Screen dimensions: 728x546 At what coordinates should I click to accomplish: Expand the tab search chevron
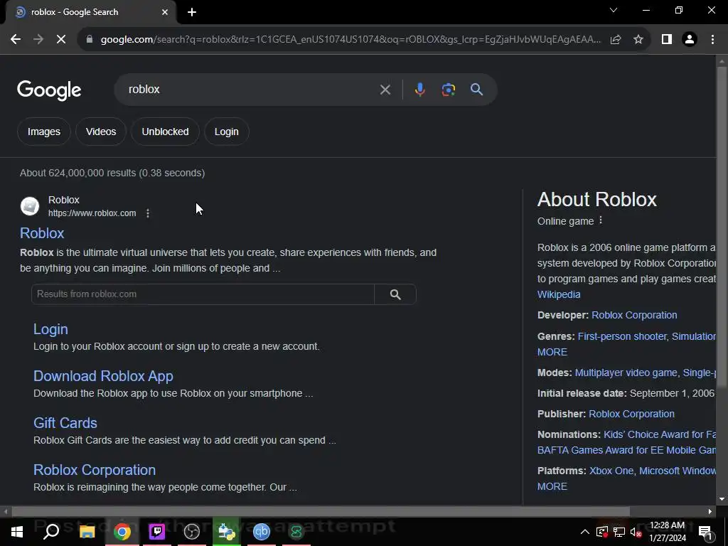pos(614,10)
